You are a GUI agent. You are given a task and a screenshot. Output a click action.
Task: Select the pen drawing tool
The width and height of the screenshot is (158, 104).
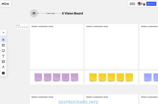point(3,67)
